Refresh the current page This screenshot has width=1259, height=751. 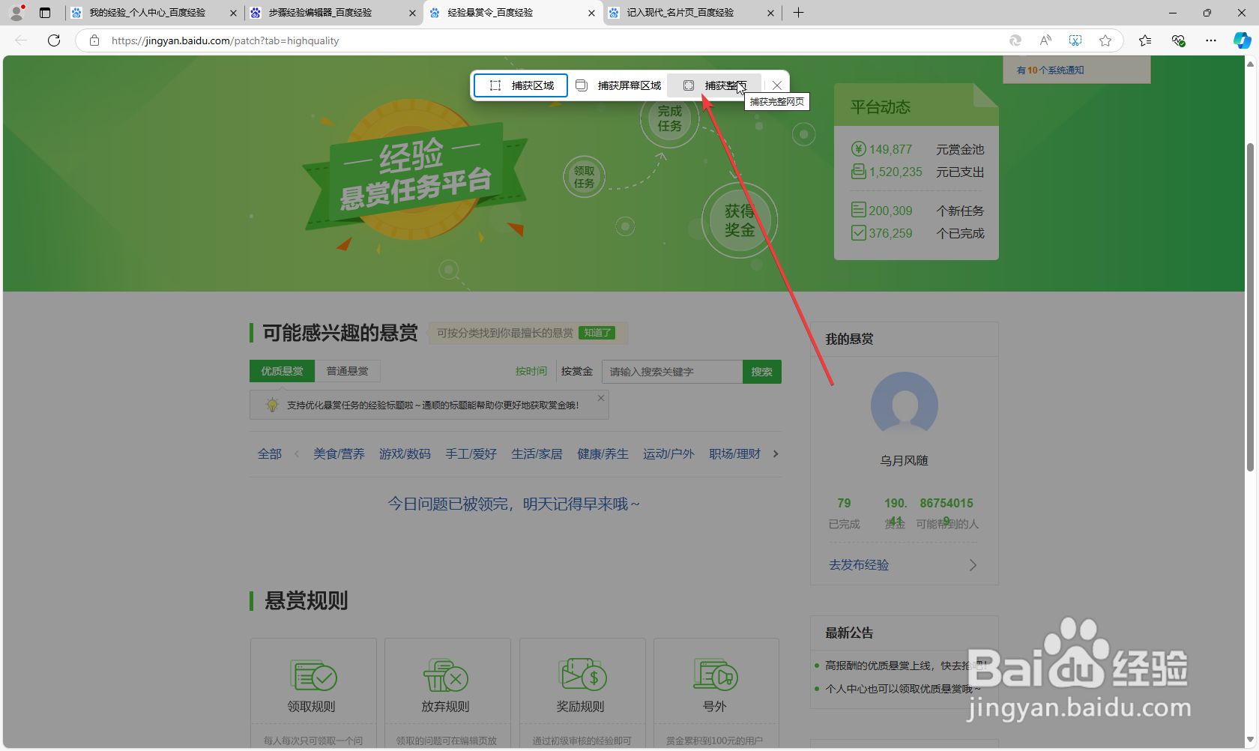(54, 40)
